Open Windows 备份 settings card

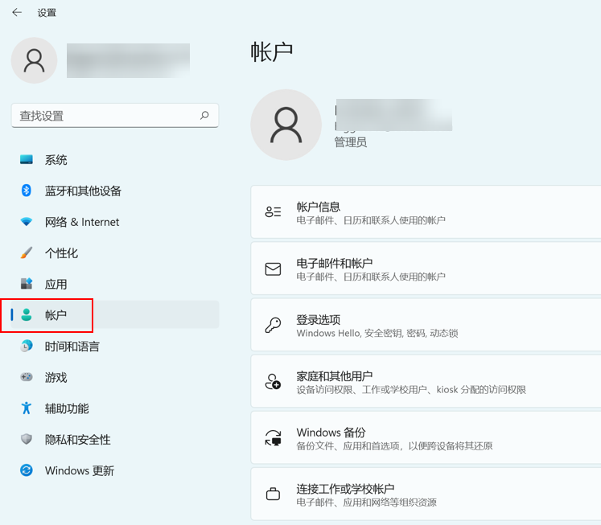pyautogui.click(x=426, y=437)
